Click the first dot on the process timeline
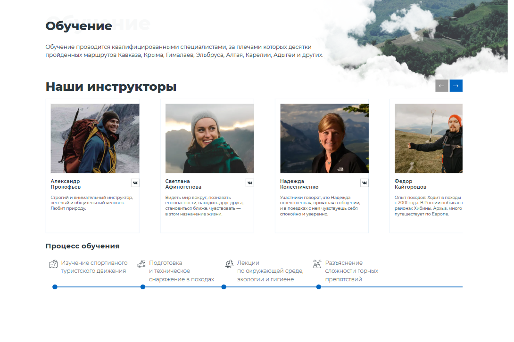The image size is (514, 342). (55, 286)
